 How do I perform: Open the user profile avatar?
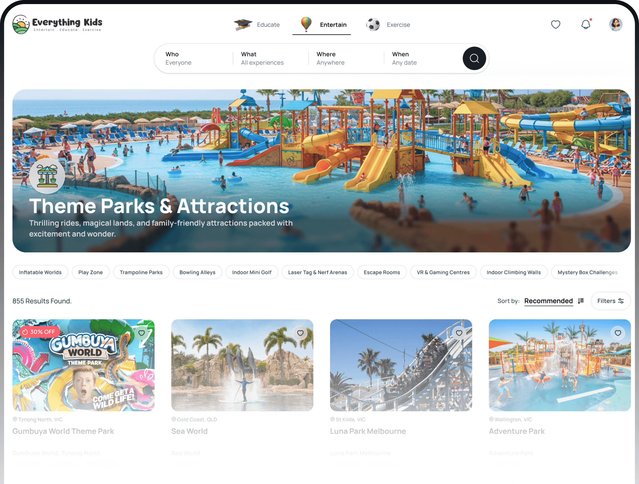(x=616, y=24)
